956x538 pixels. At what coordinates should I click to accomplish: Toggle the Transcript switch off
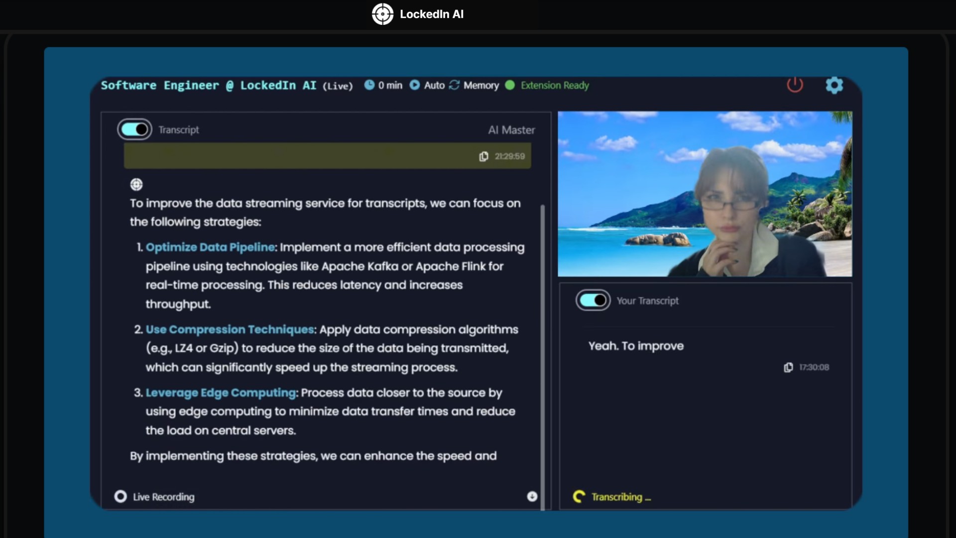pos(135,130)
